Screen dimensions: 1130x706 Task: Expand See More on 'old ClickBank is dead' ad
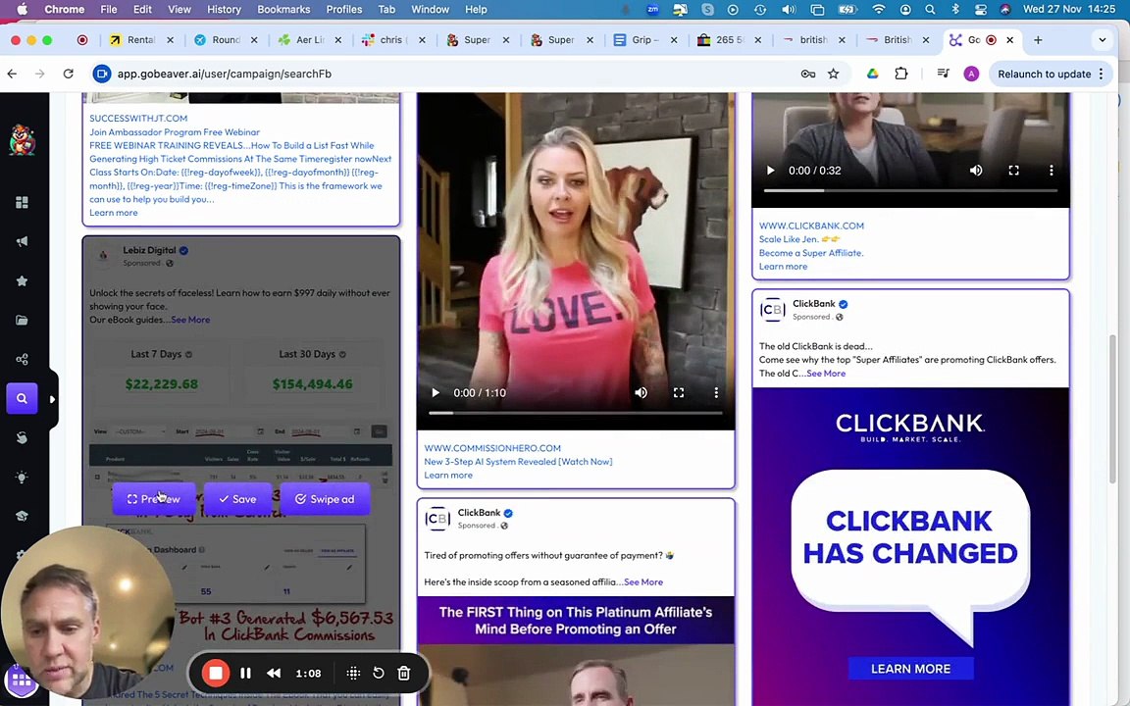826,374
